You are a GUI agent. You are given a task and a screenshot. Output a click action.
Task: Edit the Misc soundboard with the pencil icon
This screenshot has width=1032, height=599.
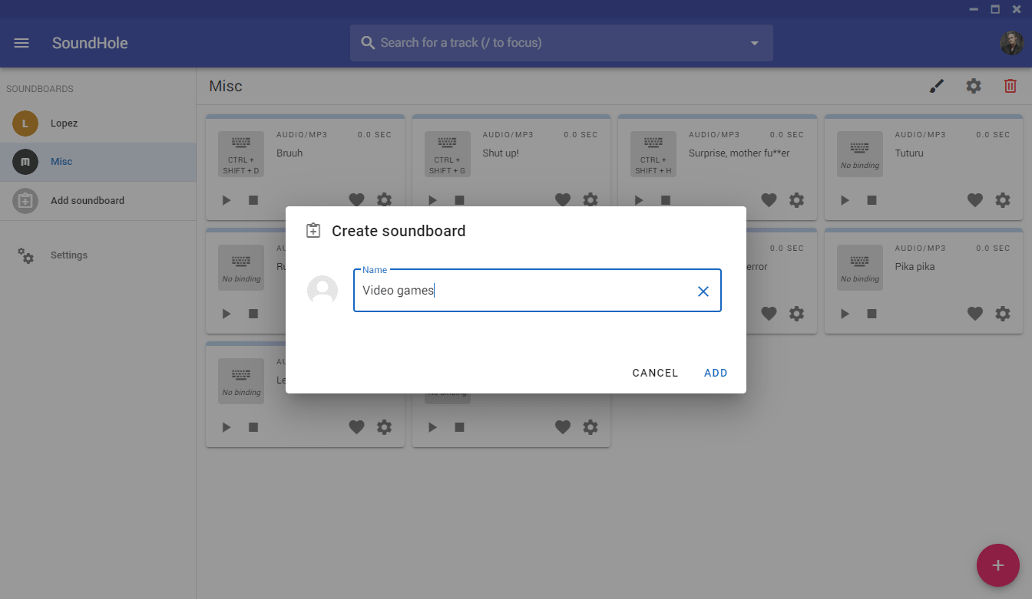[x=937, y=86]
